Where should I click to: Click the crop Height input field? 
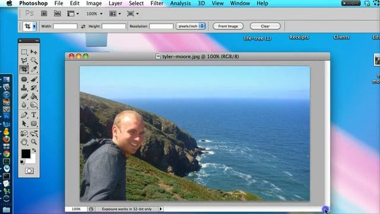click(x=113, y=26)
